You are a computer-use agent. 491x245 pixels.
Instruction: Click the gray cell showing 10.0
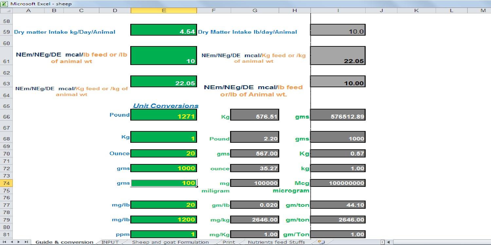pos(338,30)
